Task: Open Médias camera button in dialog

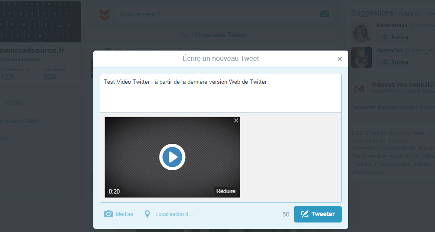Action: [x=118, y=214]
